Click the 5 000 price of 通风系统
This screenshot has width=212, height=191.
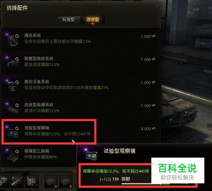(146, 36)
